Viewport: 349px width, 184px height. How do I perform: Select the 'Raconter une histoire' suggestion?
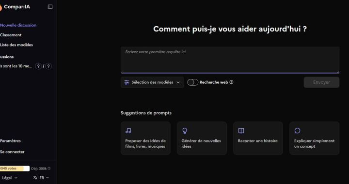pos(258,138)
